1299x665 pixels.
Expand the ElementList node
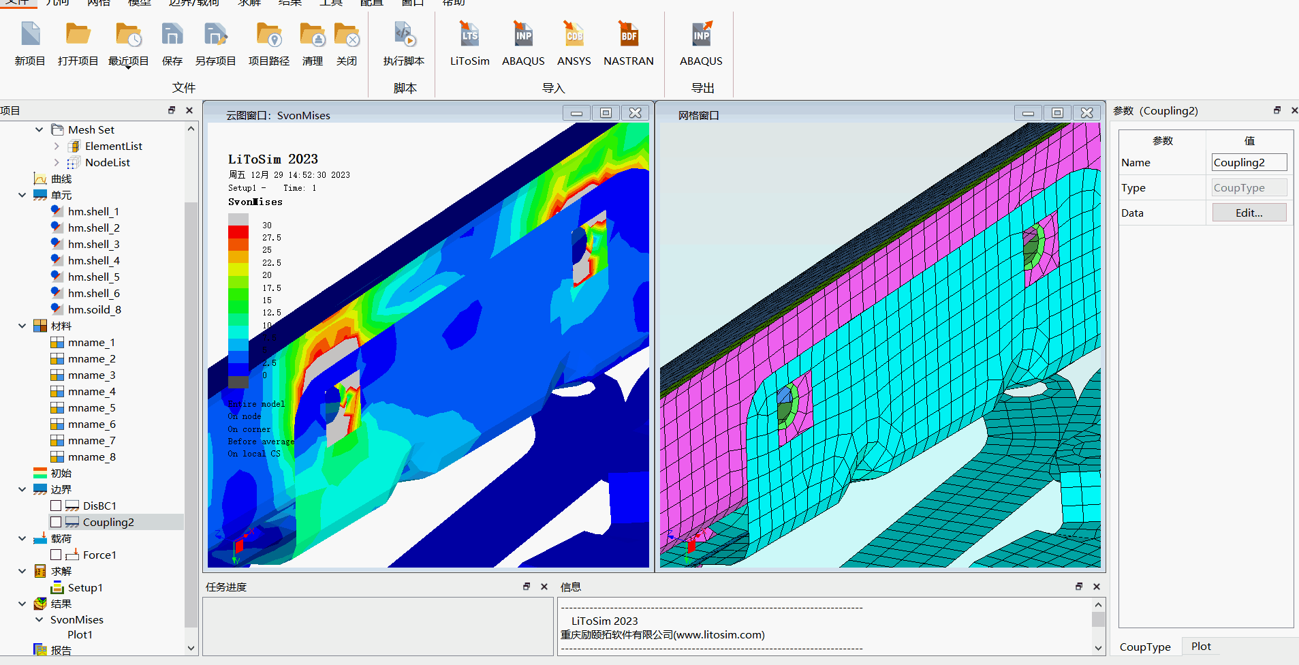pyautogui.click(x=57, y=146)
